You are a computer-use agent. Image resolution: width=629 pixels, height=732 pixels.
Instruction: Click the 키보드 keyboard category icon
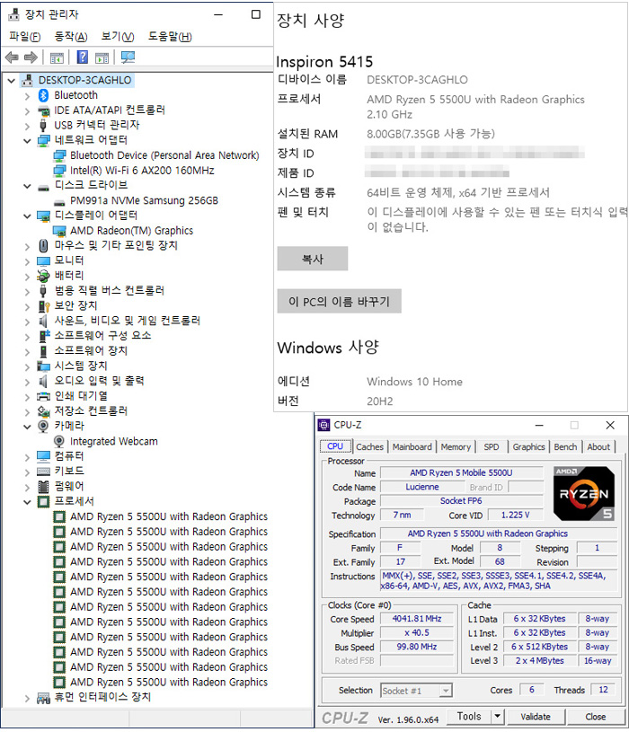coord(43,471)
